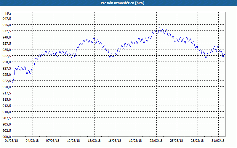This screenshot has width=237, height=148.
Task: Click the 922,5 y-axis label
Action: coord(7,81)
